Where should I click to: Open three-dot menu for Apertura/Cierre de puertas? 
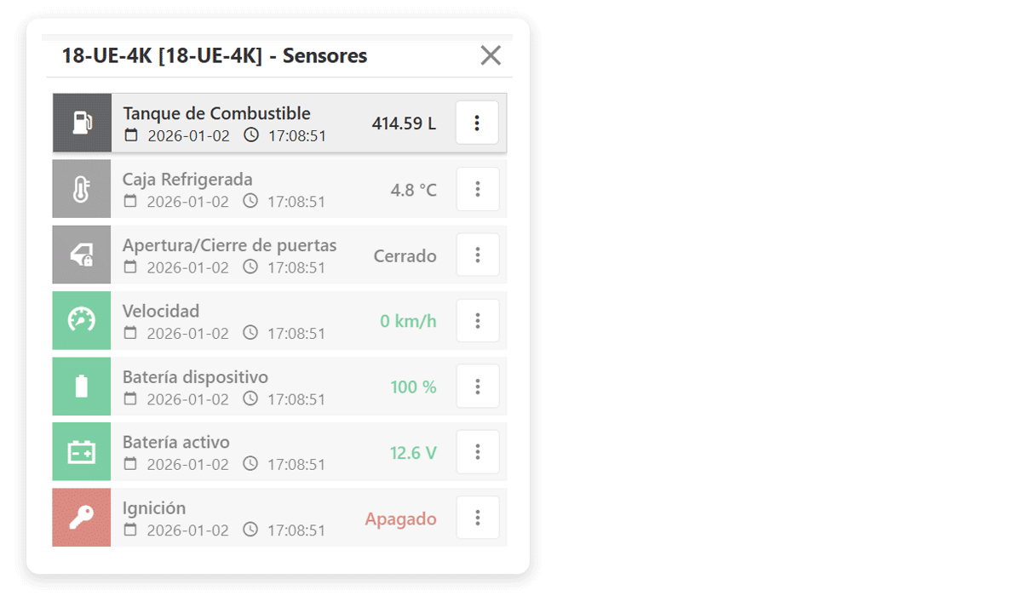tap(478, 255)
